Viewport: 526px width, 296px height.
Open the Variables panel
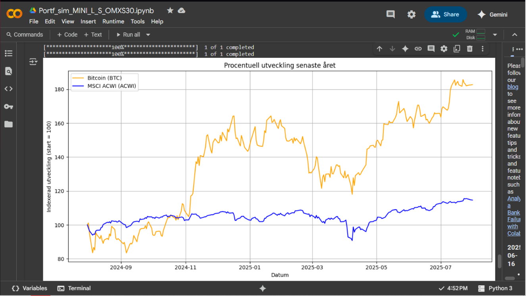coord(29,288)
